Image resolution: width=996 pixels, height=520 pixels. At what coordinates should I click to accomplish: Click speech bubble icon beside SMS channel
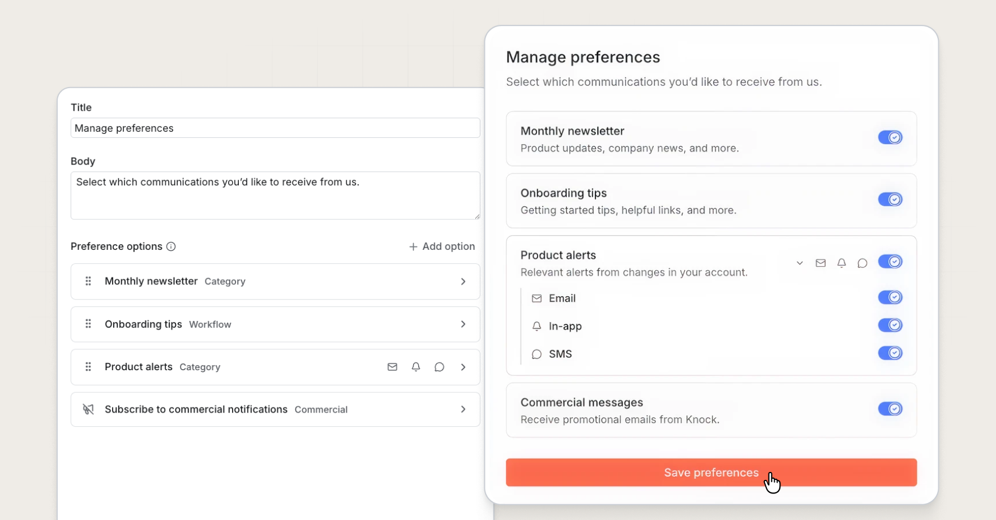[536, 354]
